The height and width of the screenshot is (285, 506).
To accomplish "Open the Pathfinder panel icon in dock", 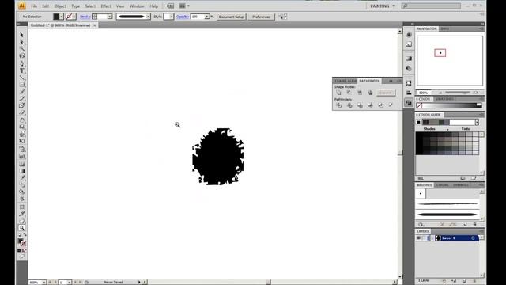I will tap(409, 103).
